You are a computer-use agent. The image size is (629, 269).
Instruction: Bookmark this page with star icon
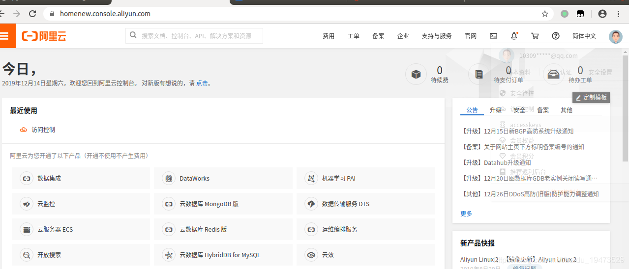click(545, 14)
